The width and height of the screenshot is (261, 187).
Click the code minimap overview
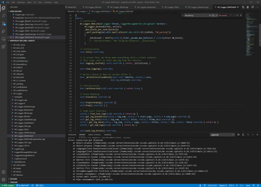point(252,34)
